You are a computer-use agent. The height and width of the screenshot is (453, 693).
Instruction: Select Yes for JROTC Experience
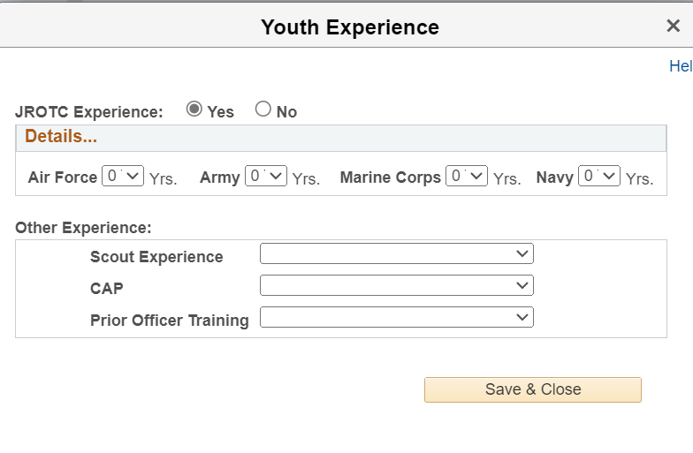pos(194,109)
